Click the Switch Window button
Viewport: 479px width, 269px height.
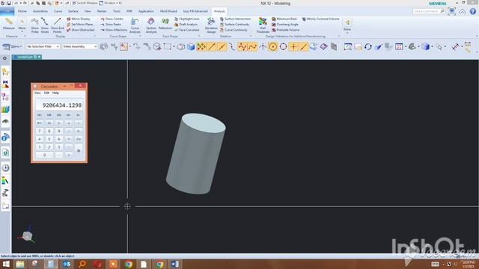[85, 3]
